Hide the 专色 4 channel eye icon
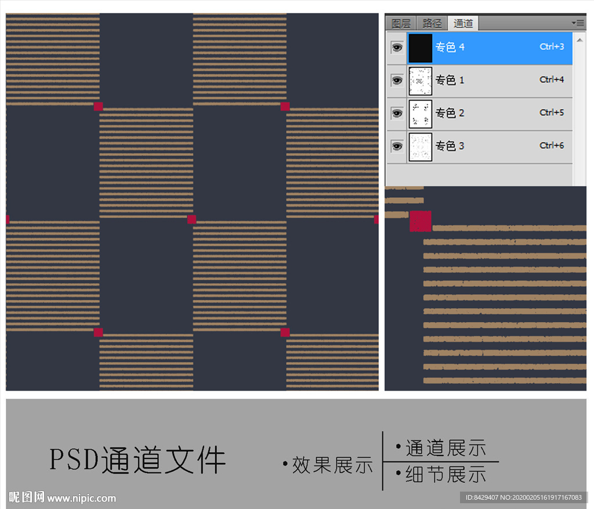Screen dimensions: 594x509 click(397, 48)
